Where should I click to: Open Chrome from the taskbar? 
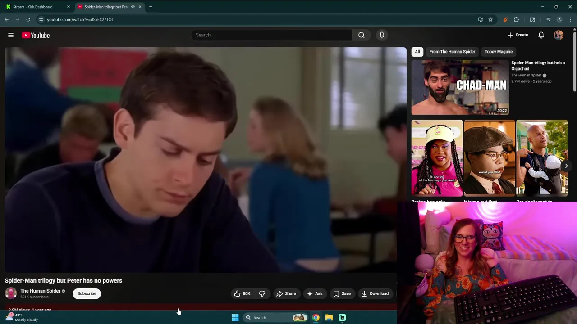[x=316, y=317]
